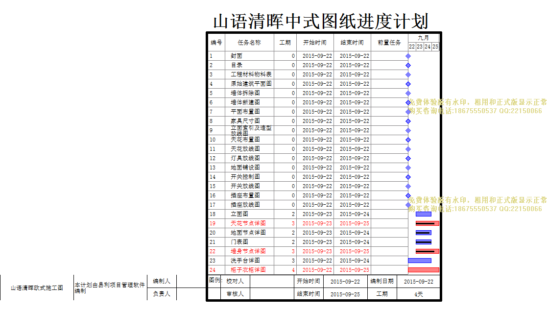The image size is (547, 312).
Task: Click the 墙体拆除图 milestone diamond
Action: [x=408, y=93]
